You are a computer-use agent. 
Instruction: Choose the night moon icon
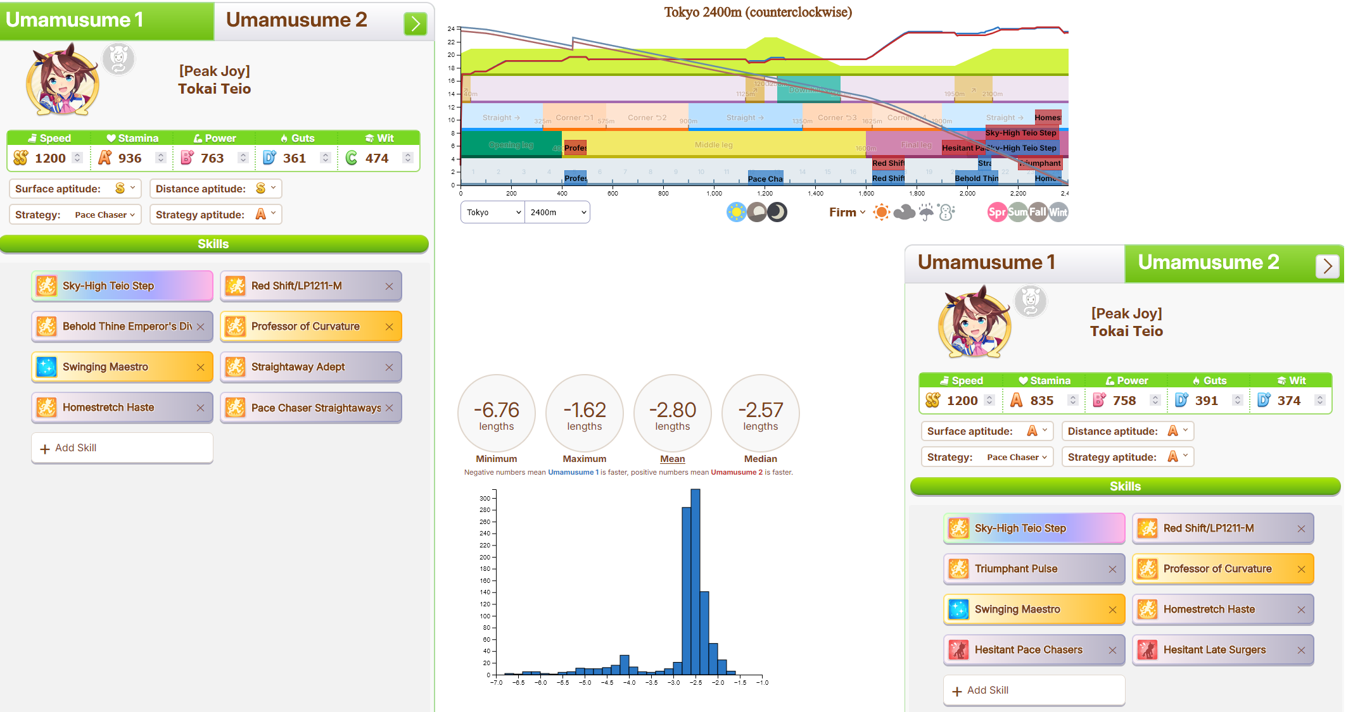[777, 212]
